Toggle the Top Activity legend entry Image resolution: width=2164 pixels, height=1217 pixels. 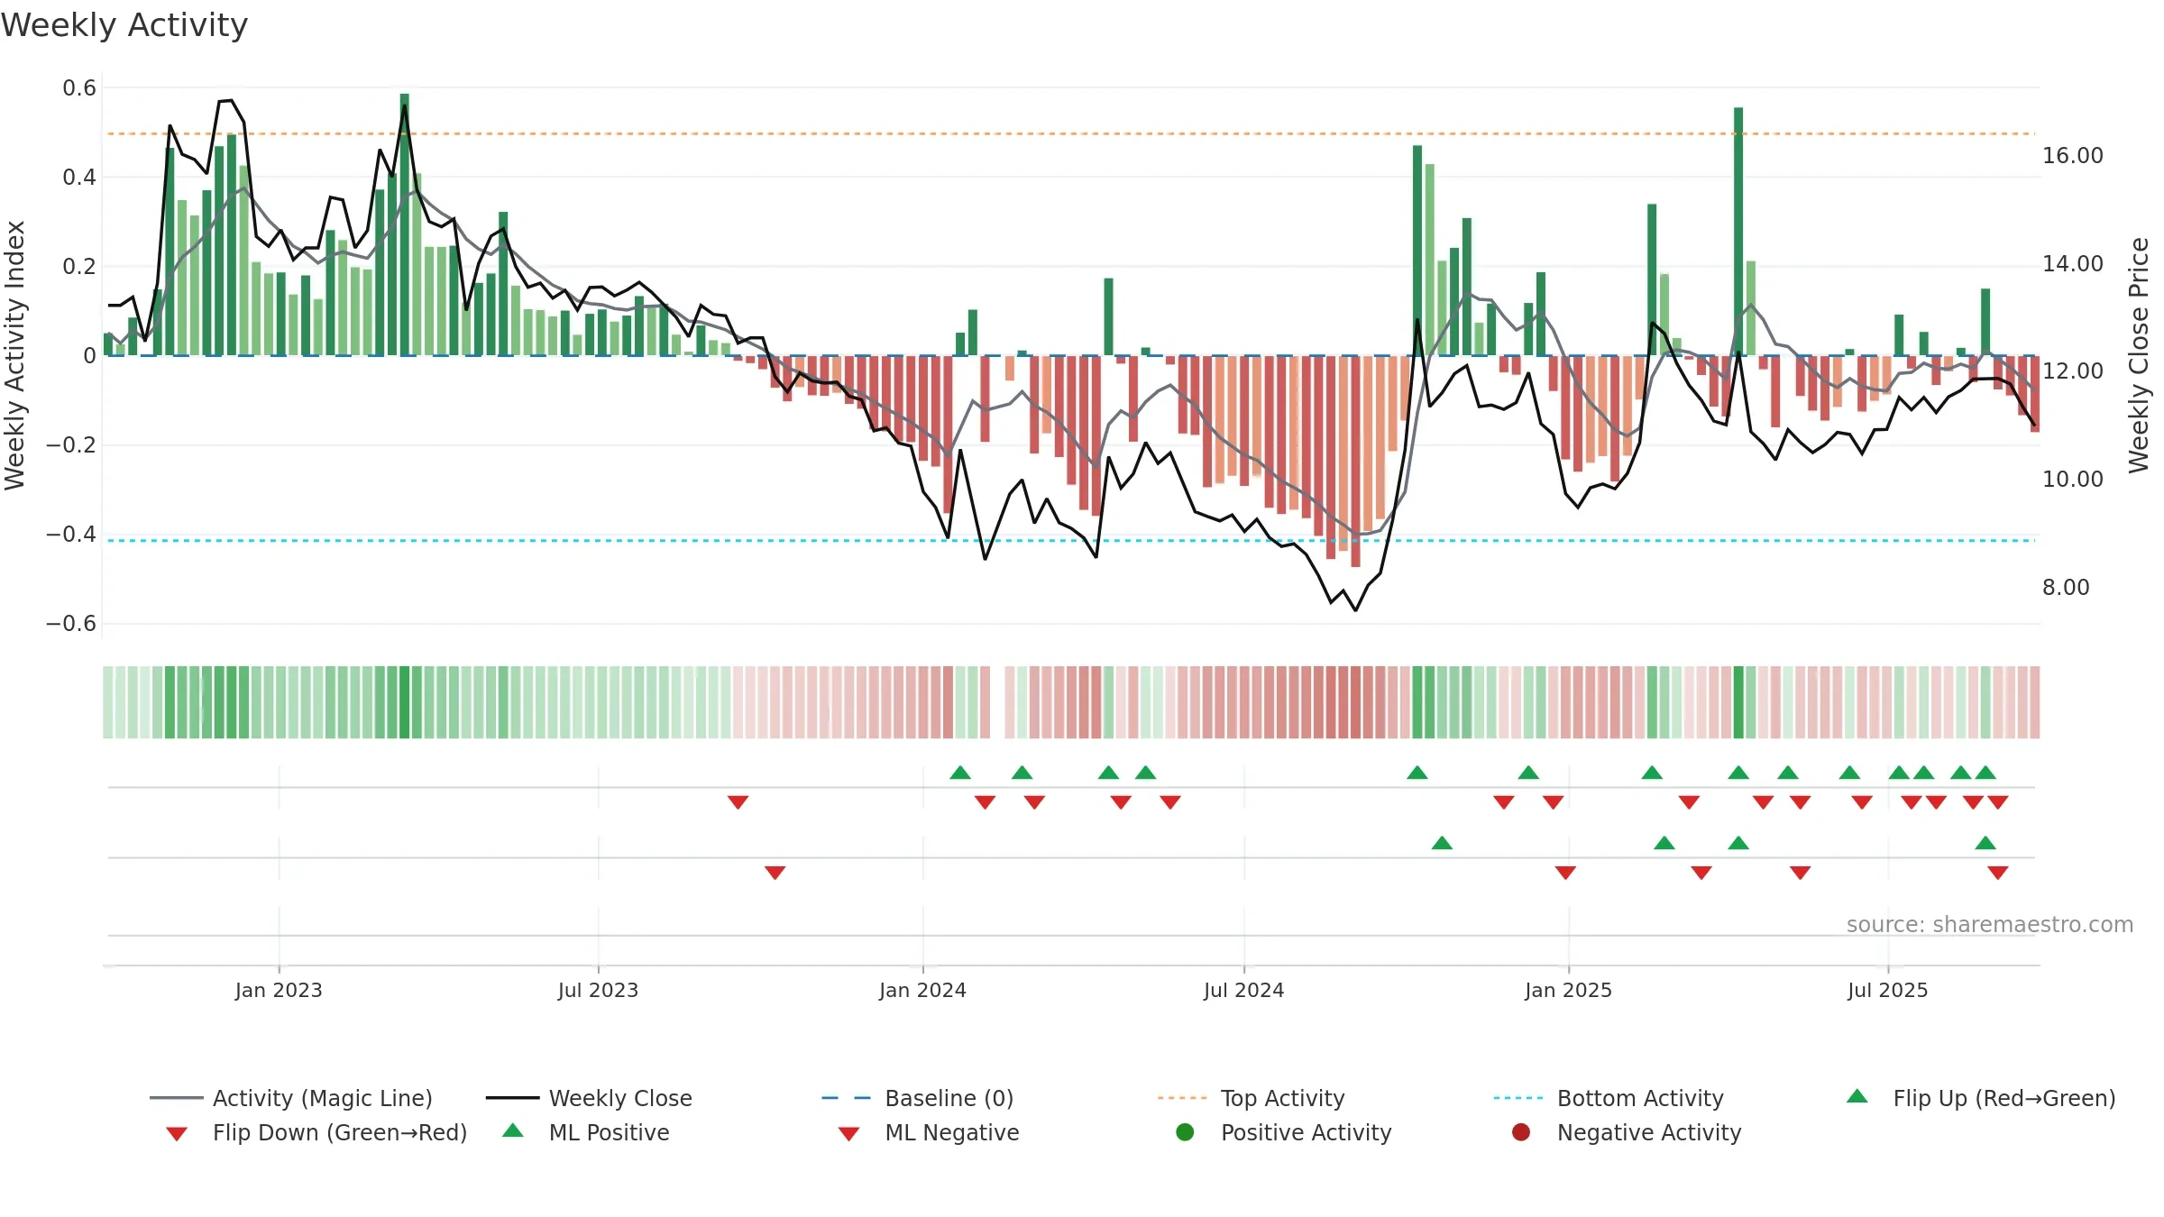(x=1252, y=1098)
